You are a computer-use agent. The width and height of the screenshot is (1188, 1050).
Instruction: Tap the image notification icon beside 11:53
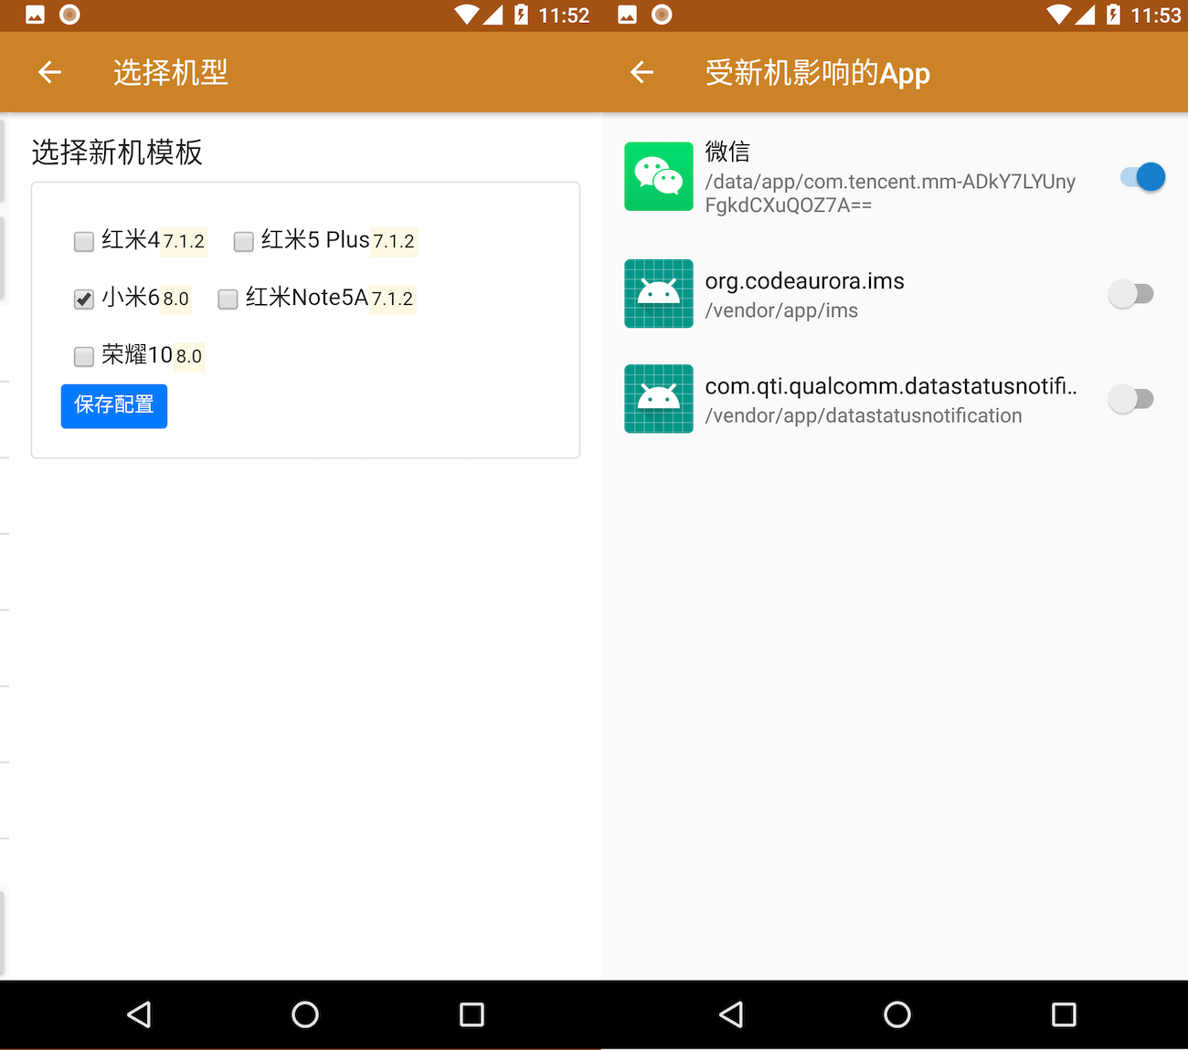tap(627, 15)
